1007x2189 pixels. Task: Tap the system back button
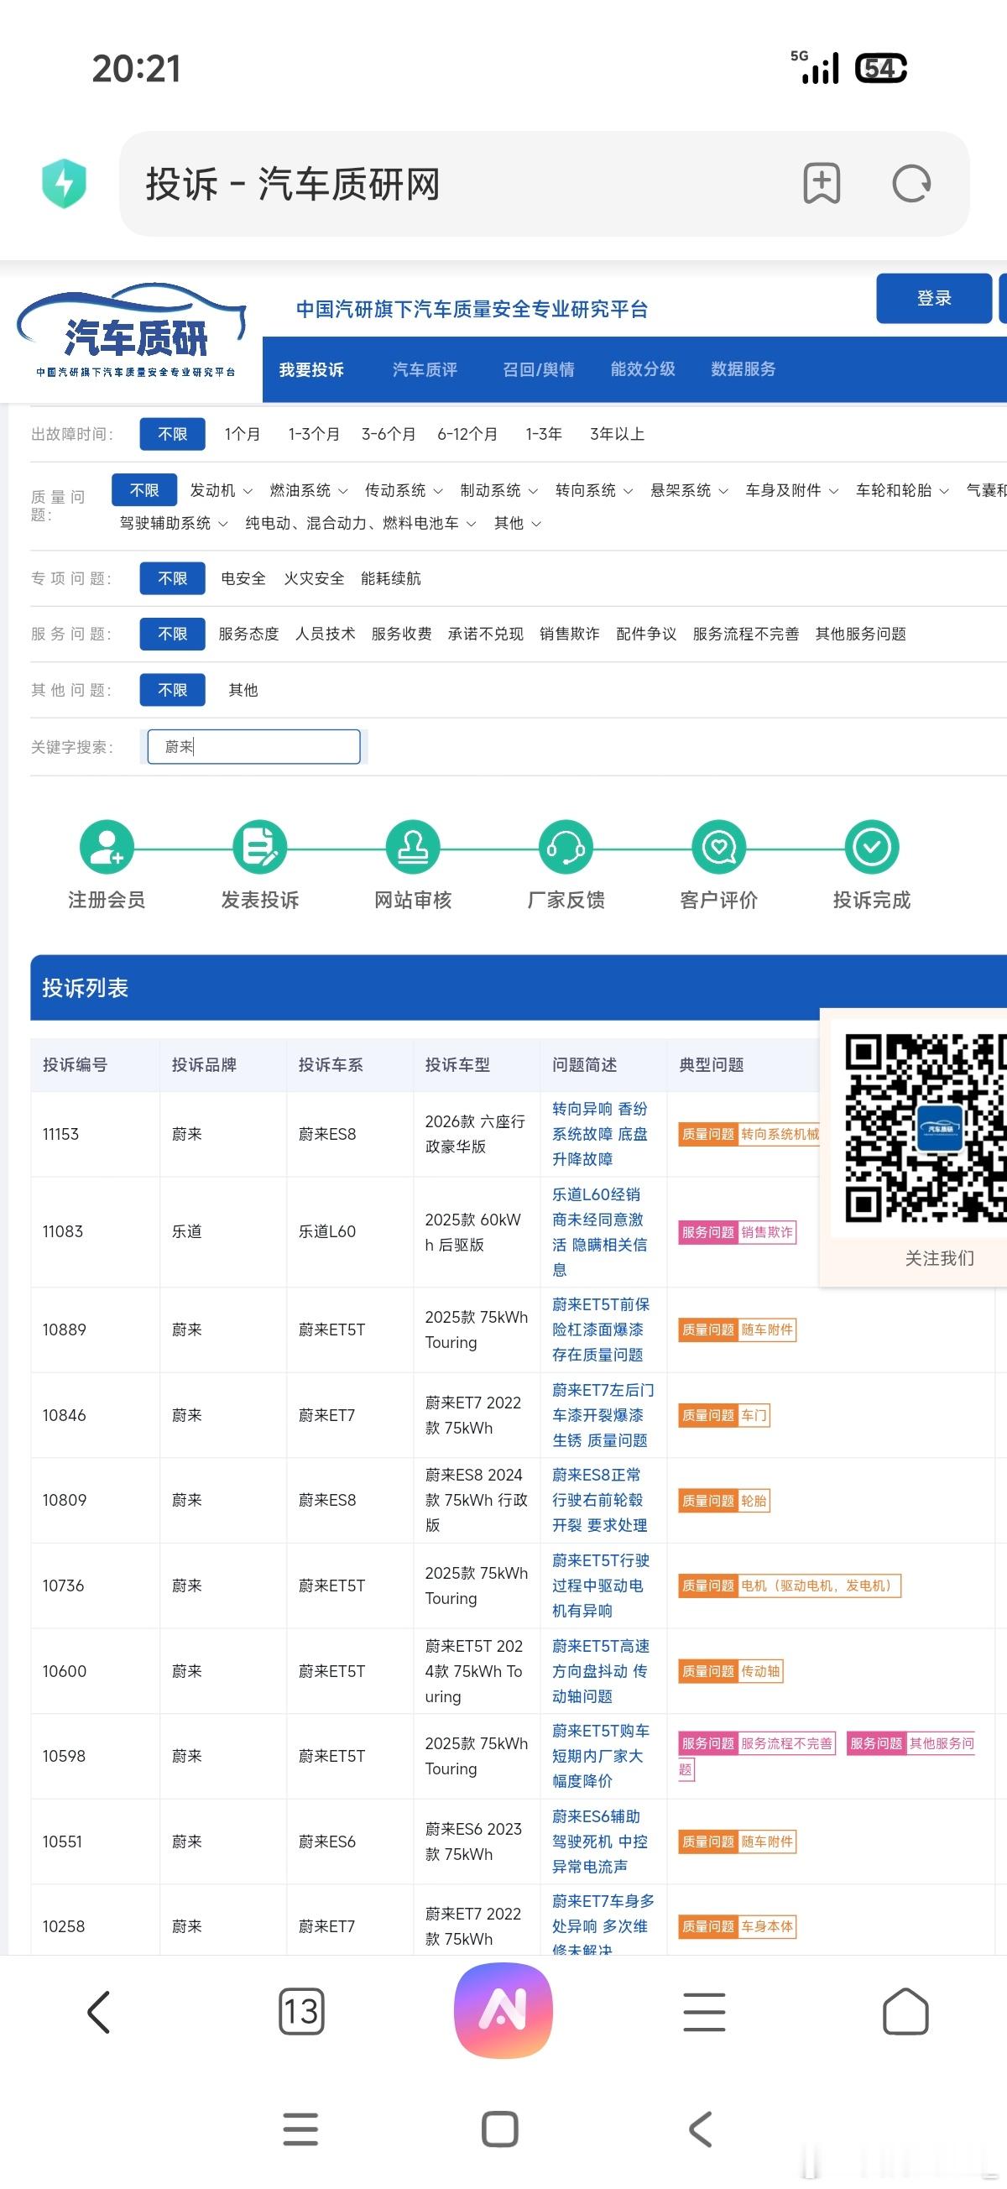click(700, 2129)
